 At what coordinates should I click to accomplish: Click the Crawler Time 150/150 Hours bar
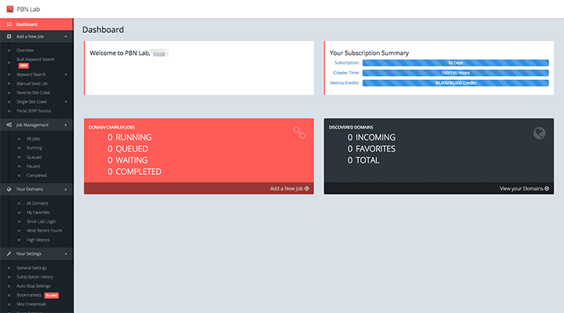(x=455, y=73)
